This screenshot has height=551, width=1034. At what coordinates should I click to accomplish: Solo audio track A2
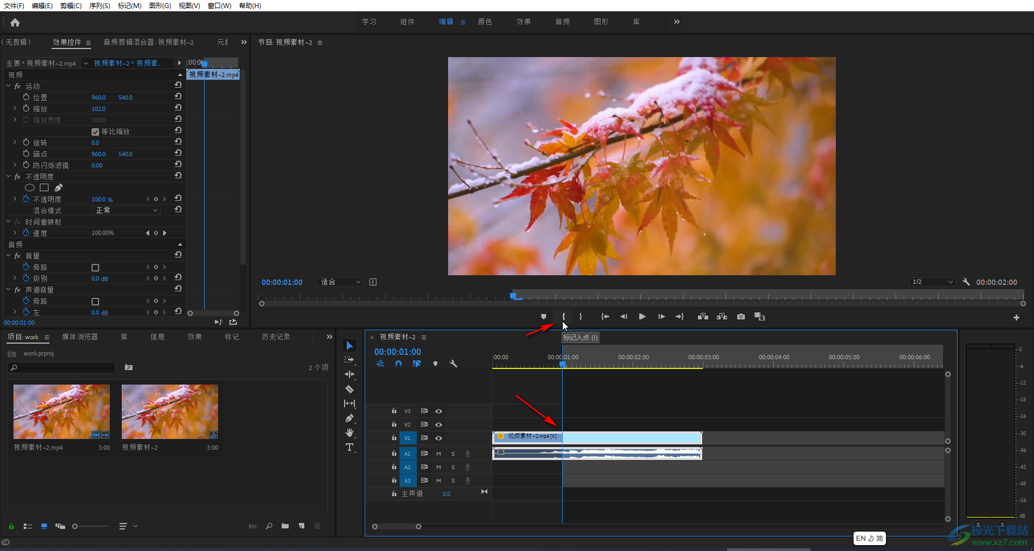453,467
